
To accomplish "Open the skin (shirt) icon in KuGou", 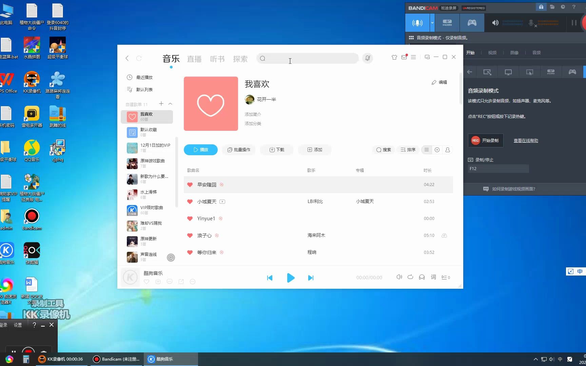I will click(x=394, y=57).
